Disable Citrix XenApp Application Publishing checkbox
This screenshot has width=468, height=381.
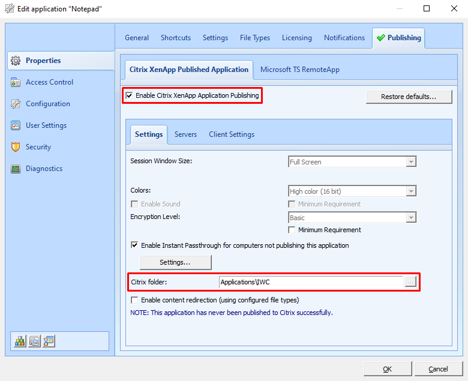tap(129, 95)
